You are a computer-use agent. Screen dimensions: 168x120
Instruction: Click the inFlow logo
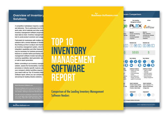[149, 27]
